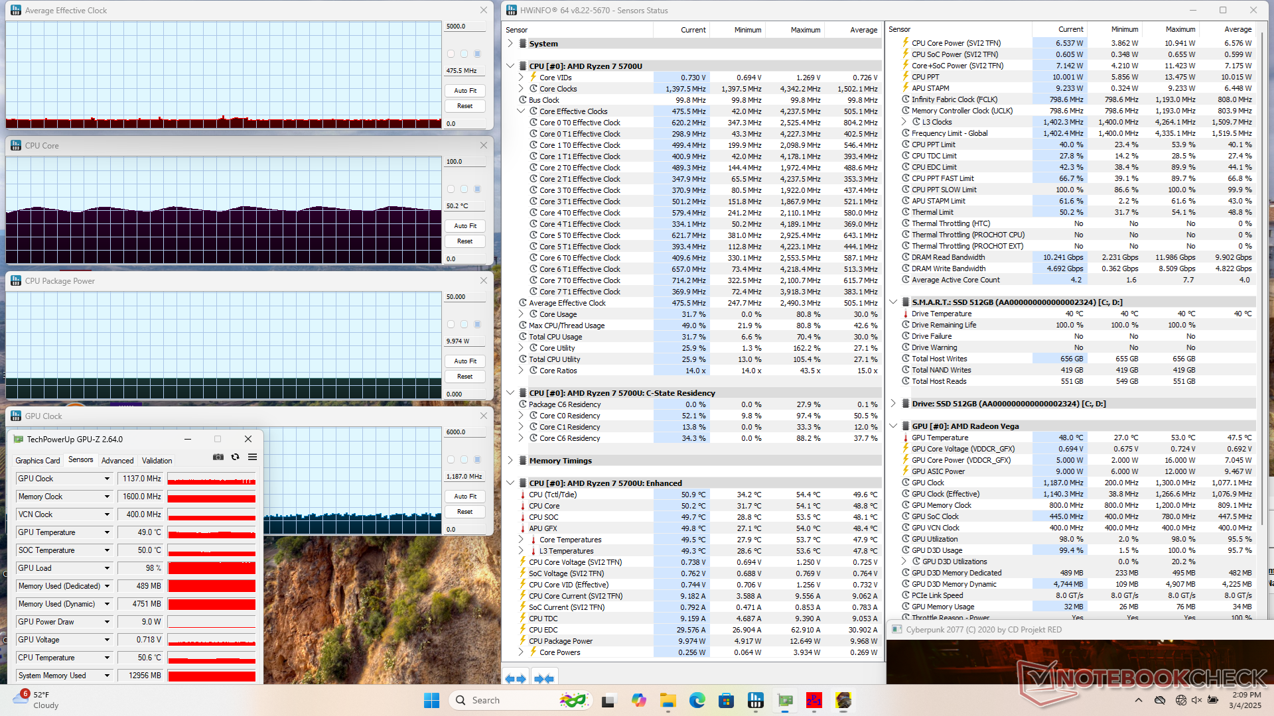Toggle blue square option in CPU Core graph
The height and width of the screenshot is (716, 1274).
point(477,189)
